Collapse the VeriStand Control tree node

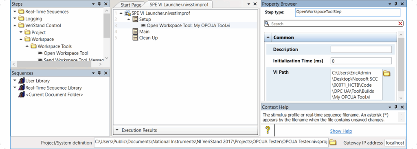pyautogui.click(x=15, y=26)
